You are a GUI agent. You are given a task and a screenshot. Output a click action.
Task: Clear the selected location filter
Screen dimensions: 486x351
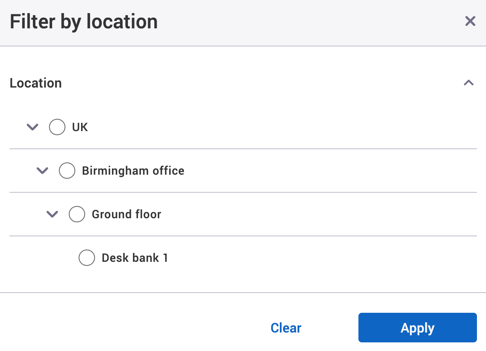[286, 328]
